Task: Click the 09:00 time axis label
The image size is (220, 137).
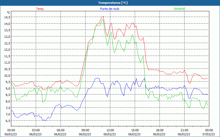Action: pyautogui.click(x=86, y=130)
